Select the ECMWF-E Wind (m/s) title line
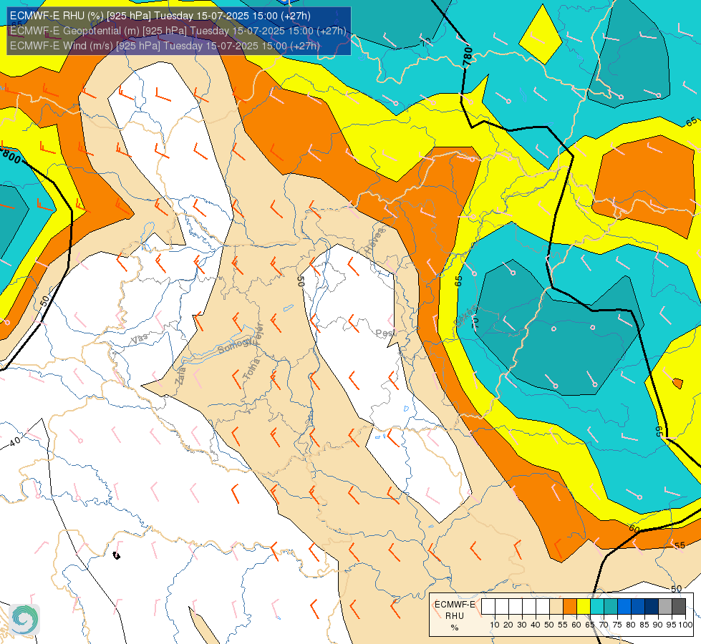The image size is (701, 644). (x=165, y=46)
